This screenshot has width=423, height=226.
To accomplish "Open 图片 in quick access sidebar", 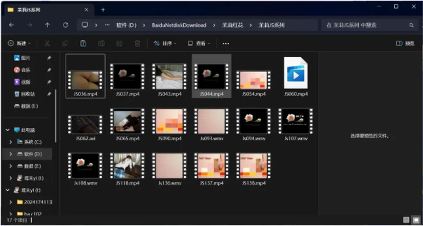I will 26,58.
